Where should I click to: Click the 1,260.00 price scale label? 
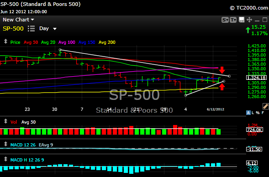point(257,96)
